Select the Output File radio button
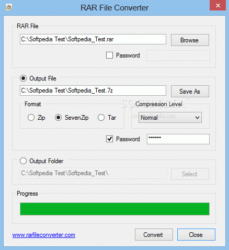This screenshot has height=250, width=229. (x=23, y=78)
